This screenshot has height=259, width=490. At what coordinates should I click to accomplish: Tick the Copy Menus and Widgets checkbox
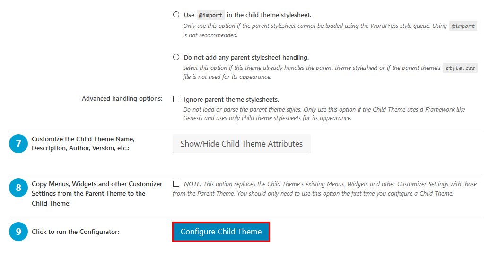[176, 184]
